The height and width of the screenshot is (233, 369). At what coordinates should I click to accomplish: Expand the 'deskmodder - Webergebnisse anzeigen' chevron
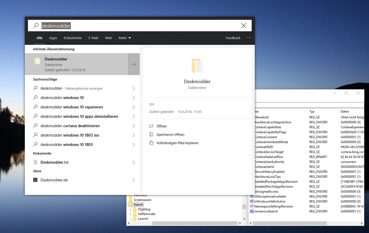tap(134, 88)
